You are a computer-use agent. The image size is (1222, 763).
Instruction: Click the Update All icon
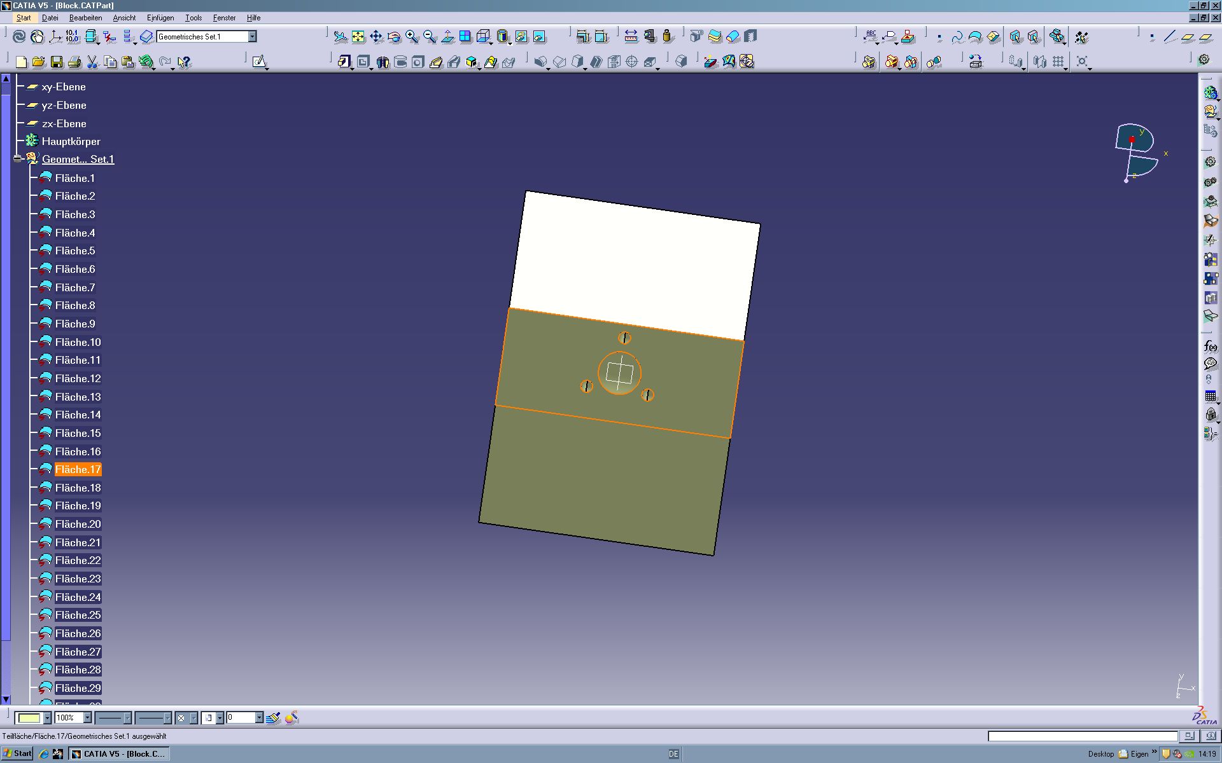pyautogui.click(x=19, y=37)
